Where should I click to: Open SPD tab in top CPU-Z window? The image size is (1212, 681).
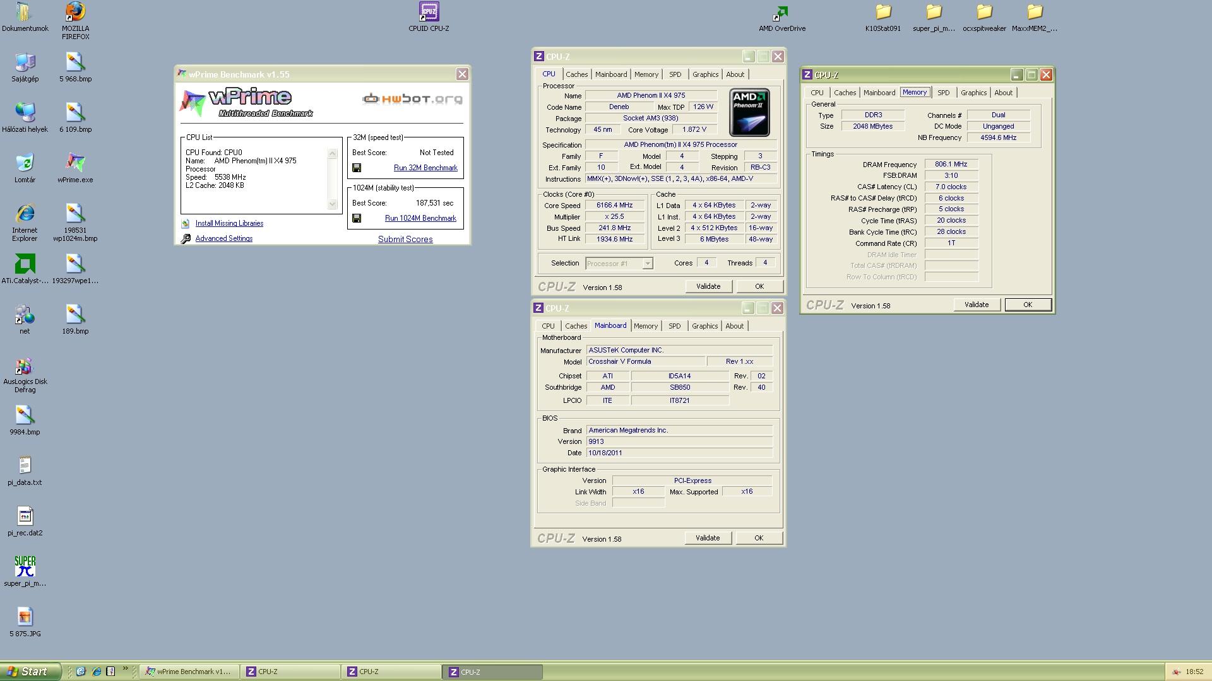[x=675, y=74]
